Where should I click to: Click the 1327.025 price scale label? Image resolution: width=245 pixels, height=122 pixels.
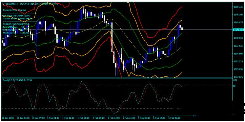click(x=237, y=77)
